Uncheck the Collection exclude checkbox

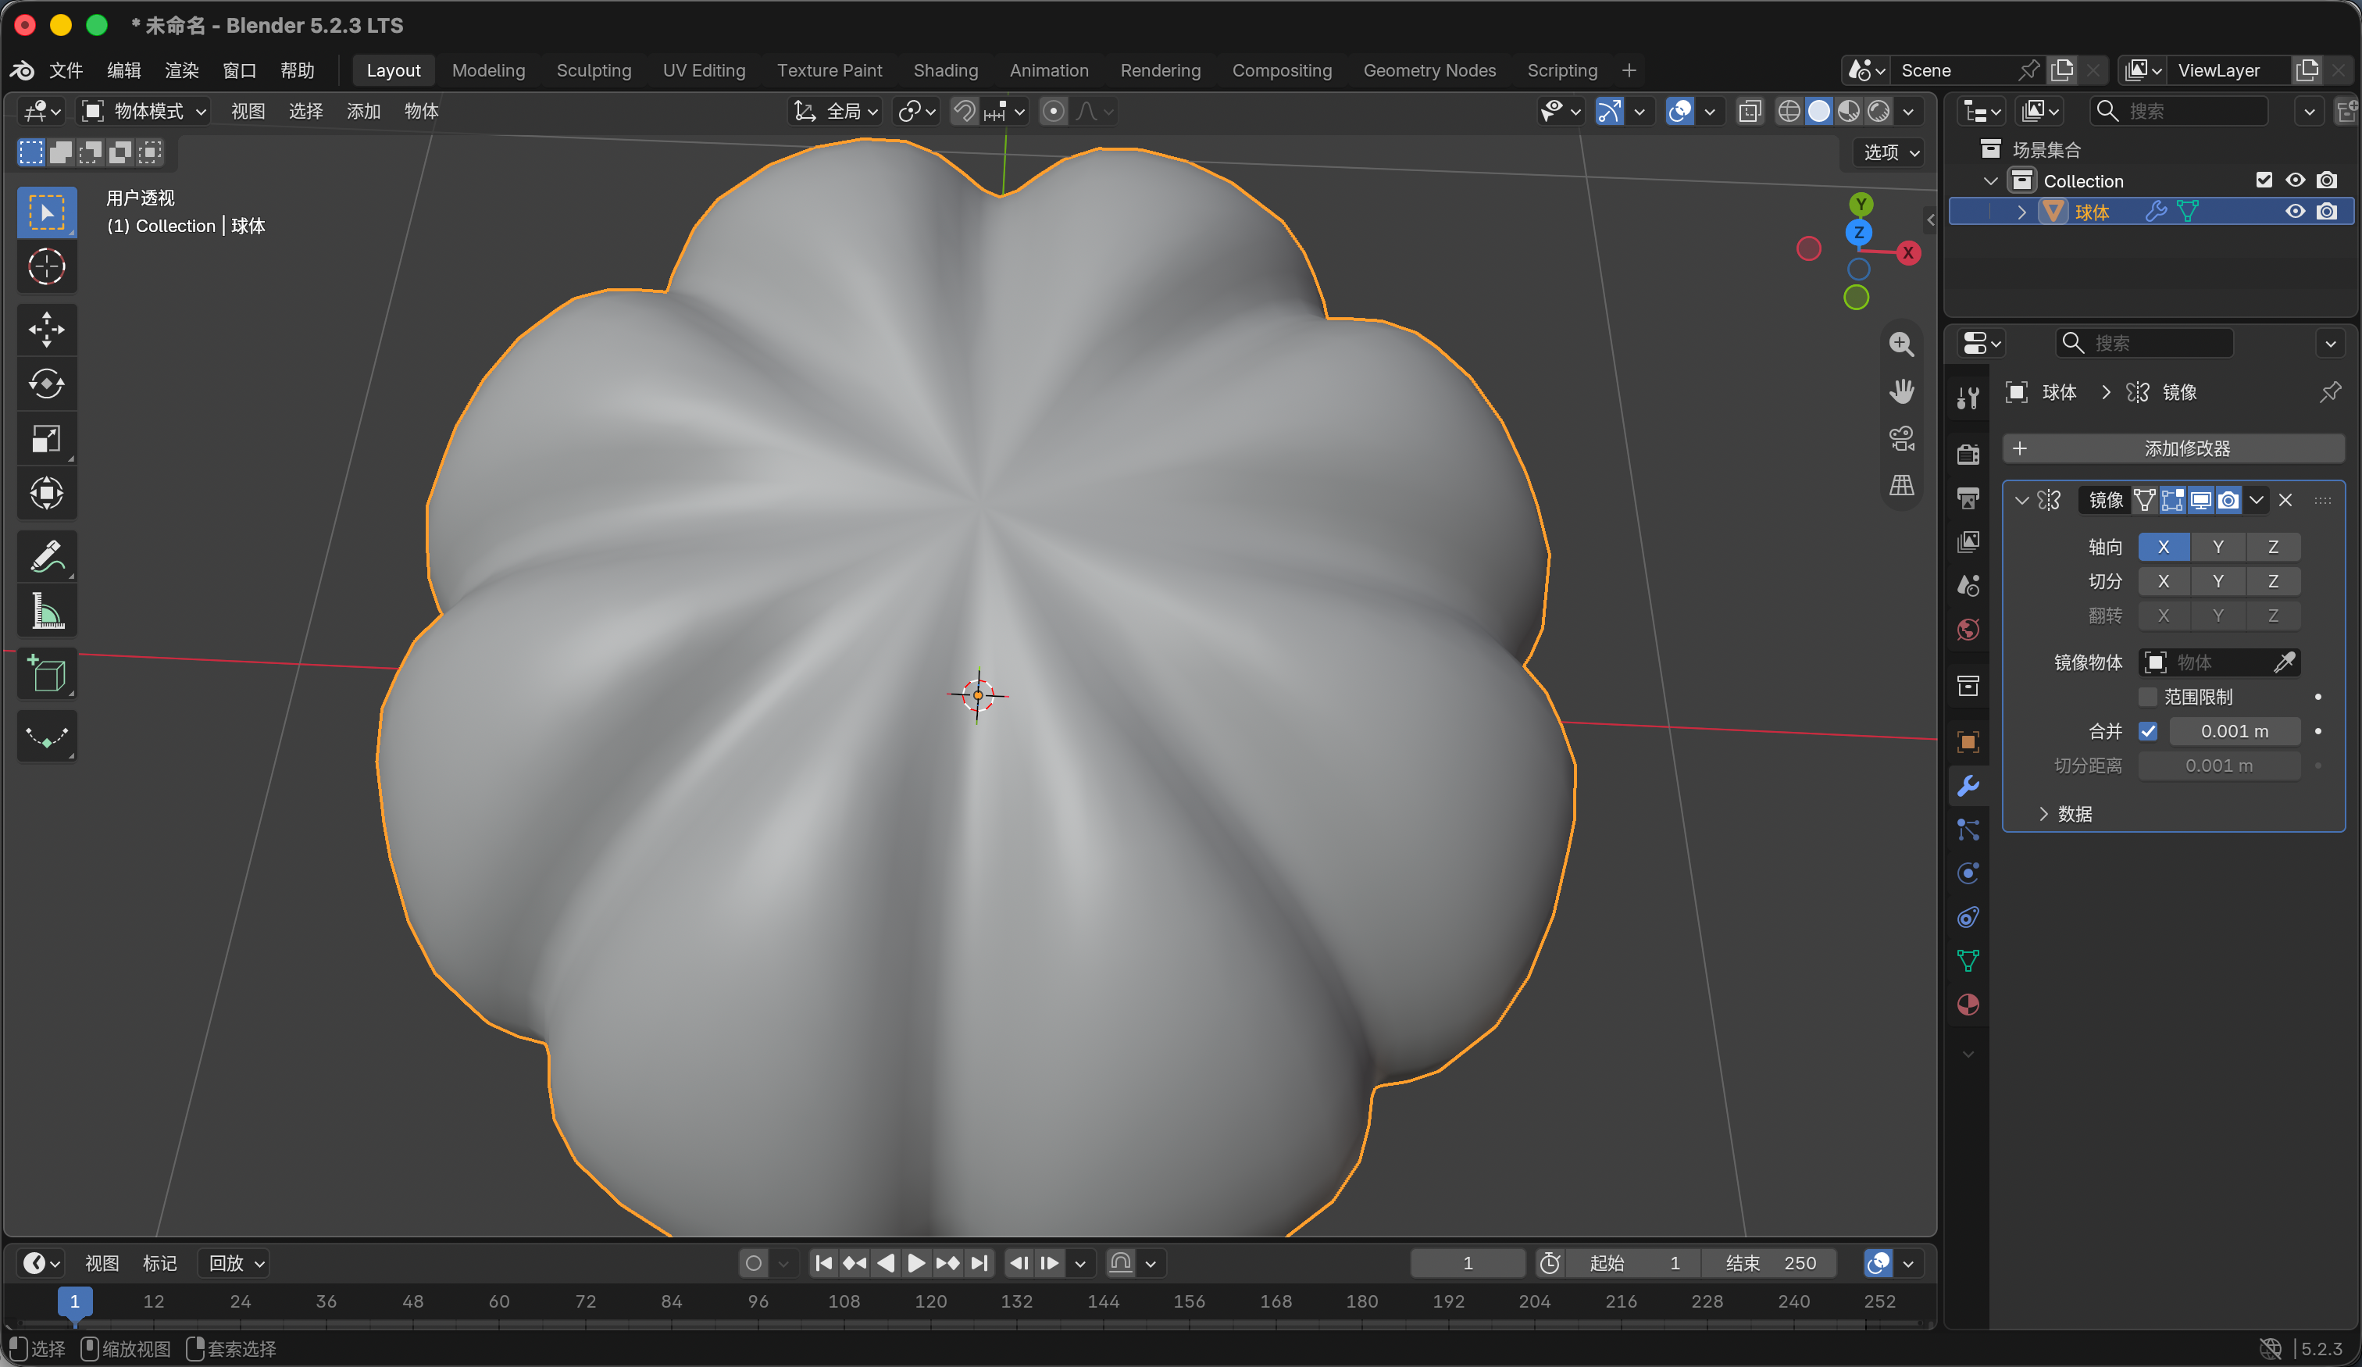click(x=2264, y=180)
